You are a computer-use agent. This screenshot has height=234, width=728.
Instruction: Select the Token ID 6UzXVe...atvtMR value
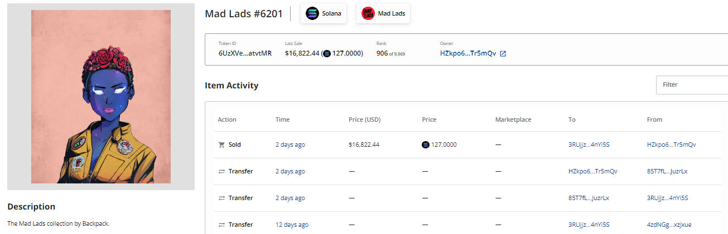(x=245, y=53)
